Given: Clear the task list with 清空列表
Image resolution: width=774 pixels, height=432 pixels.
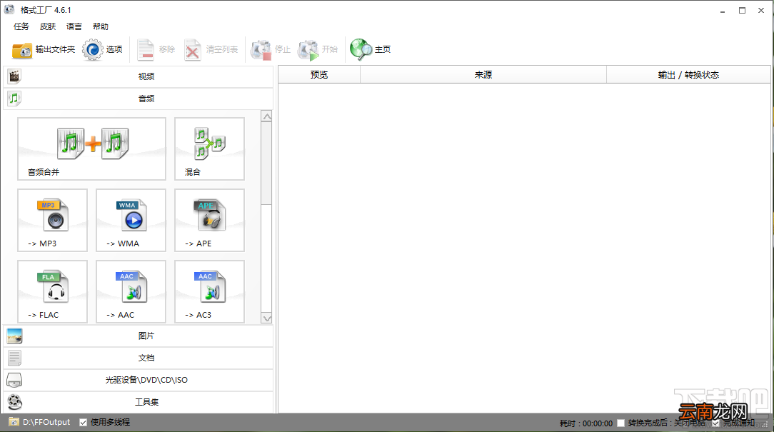Looking at the screenshot, I should click(211, 49).
